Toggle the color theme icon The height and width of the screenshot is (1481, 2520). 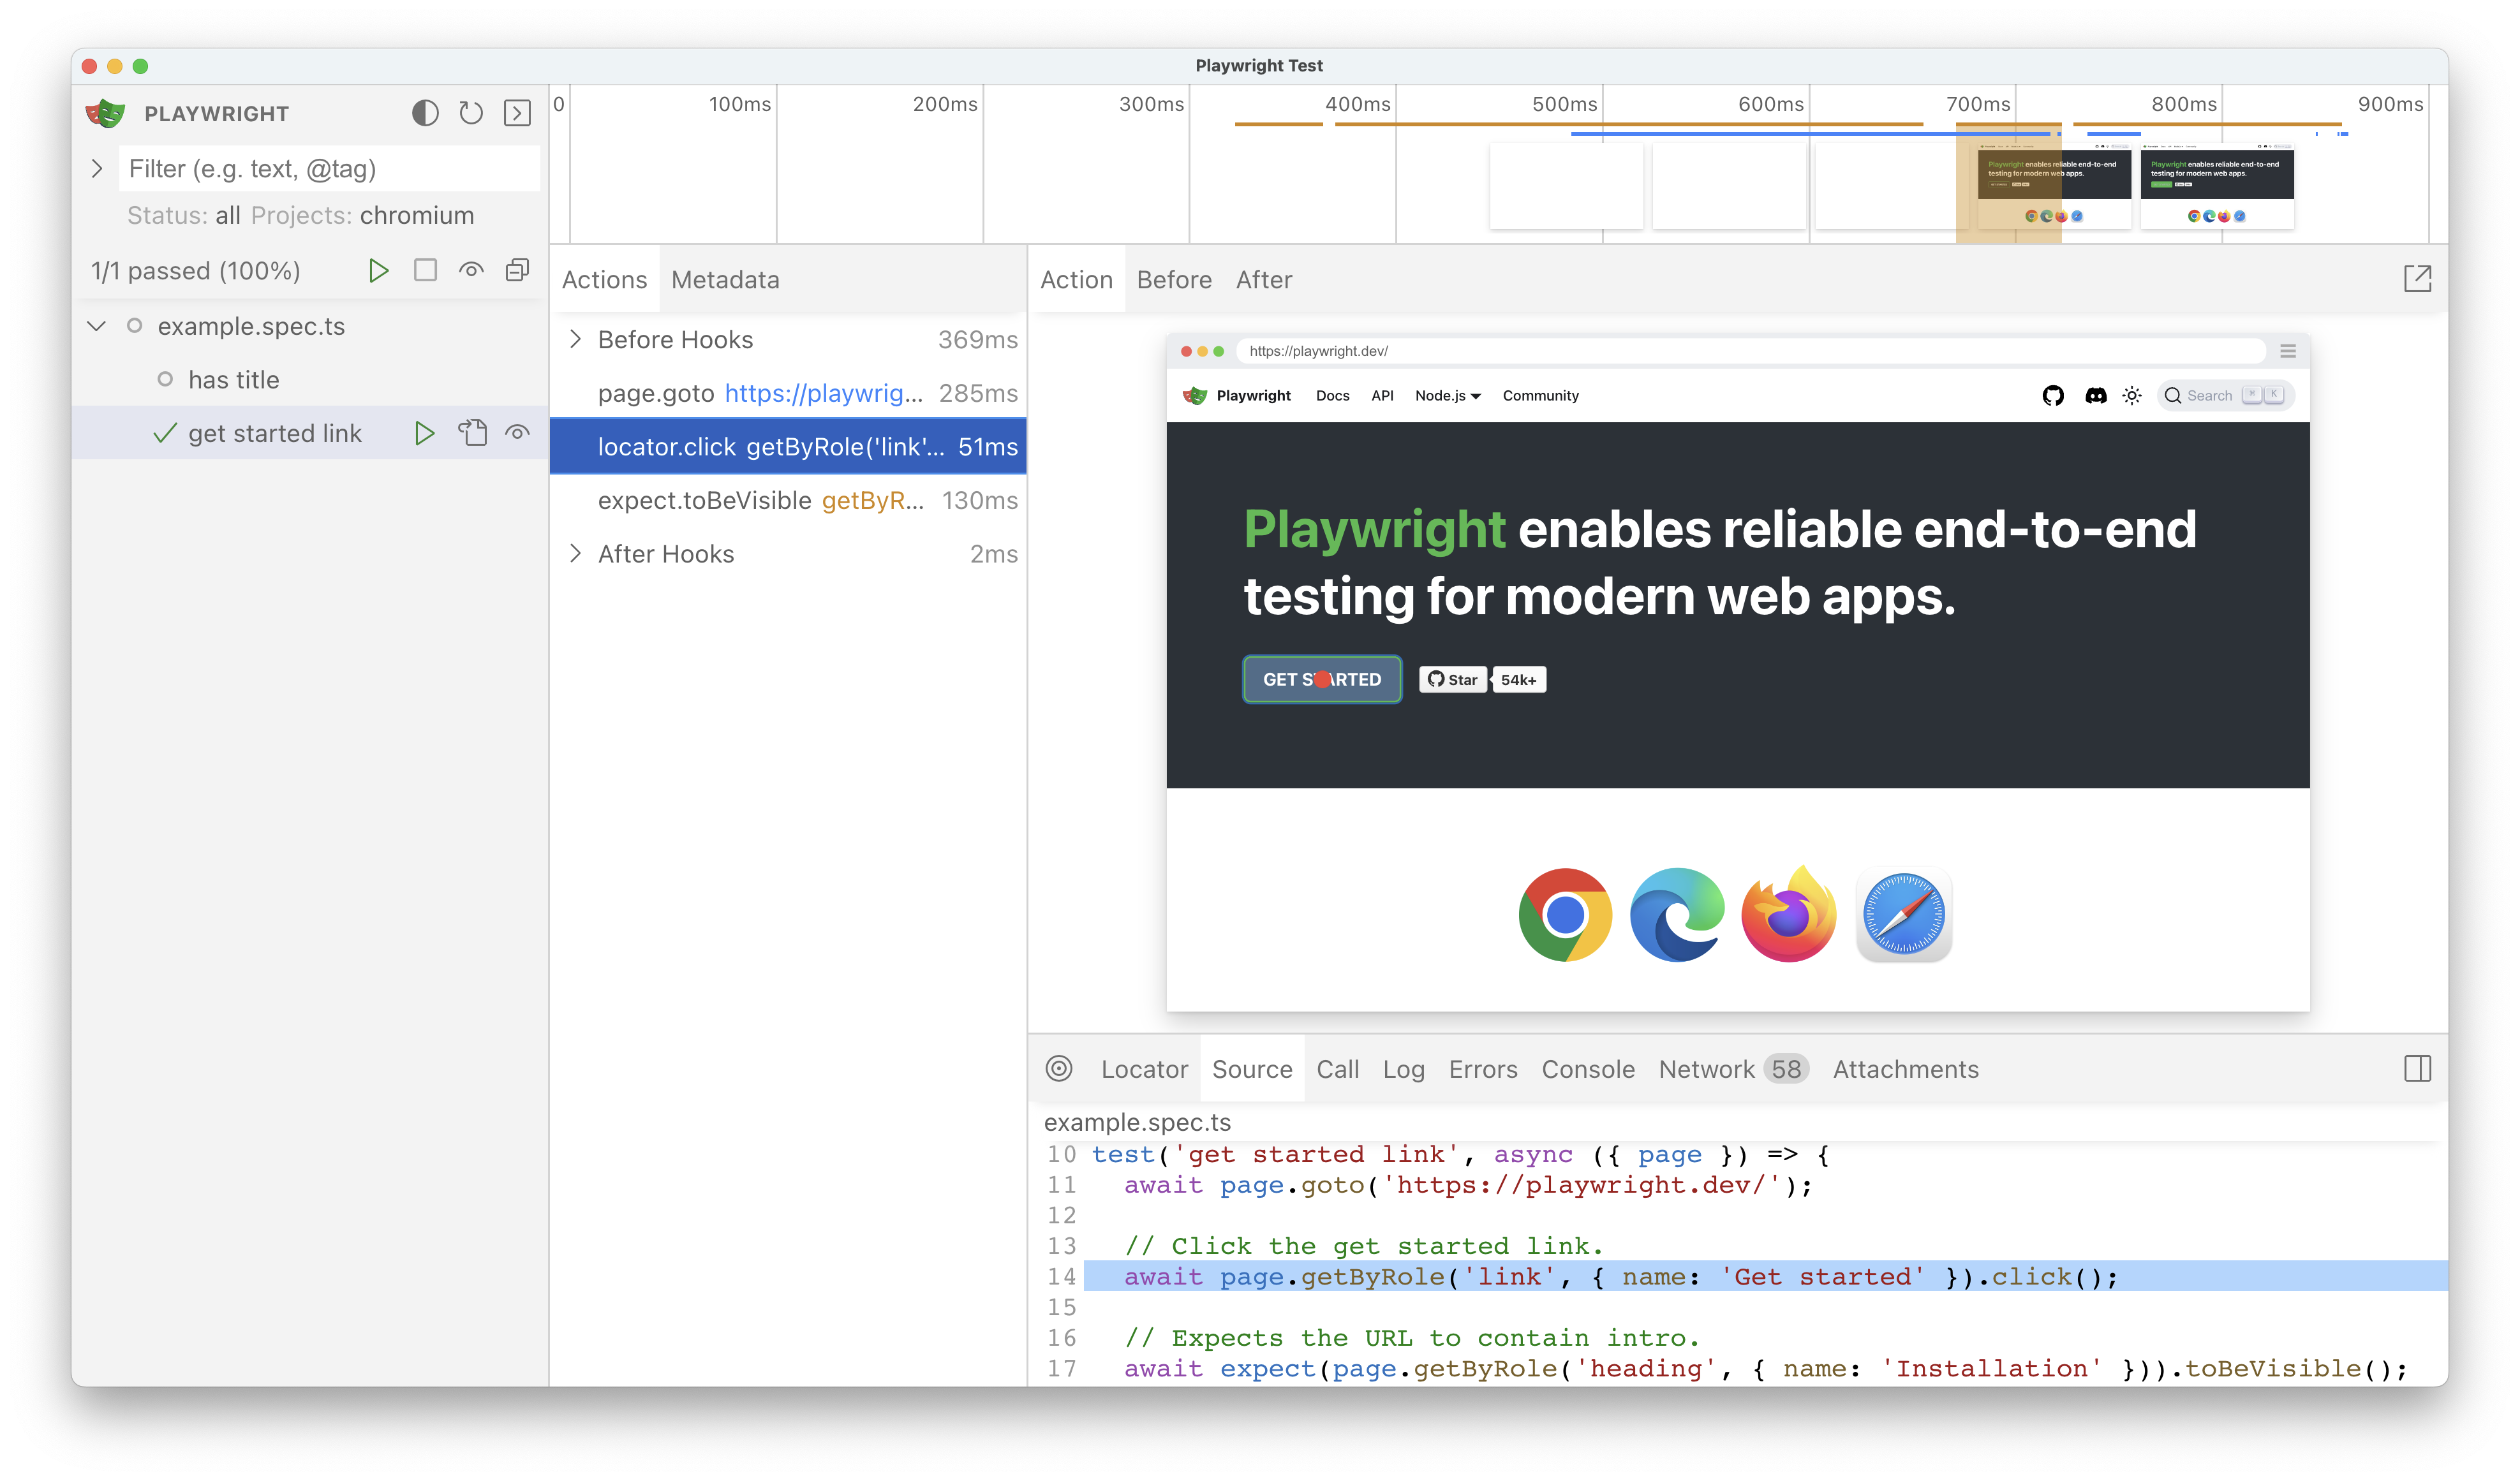425,113
